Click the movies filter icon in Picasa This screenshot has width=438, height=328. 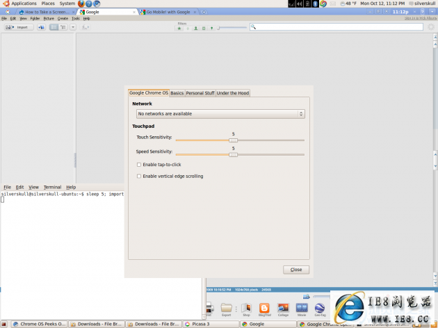(204, 28)
